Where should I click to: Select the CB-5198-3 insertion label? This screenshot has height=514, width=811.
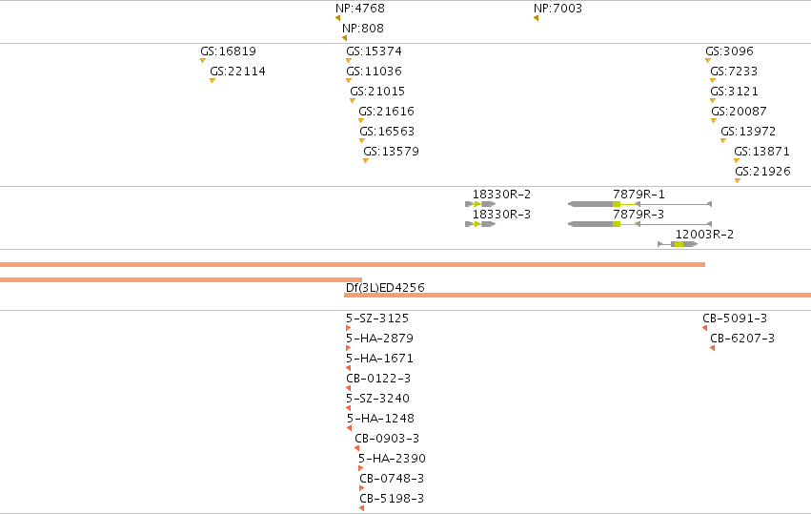[x=392, y=499]
